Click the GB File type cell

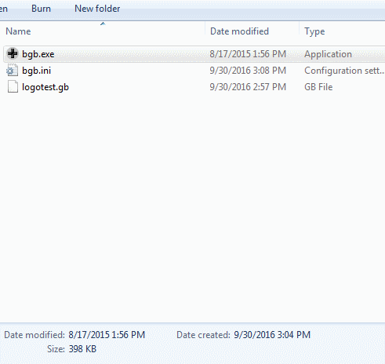tap(318, 87)
